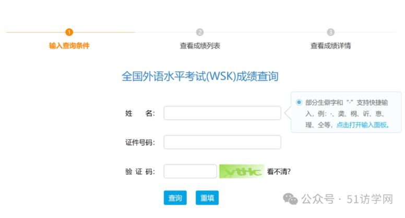This screenshot has height=218, width=405.
Task: Go to the 查看成绩详情 step
Action: coord(330,46)
